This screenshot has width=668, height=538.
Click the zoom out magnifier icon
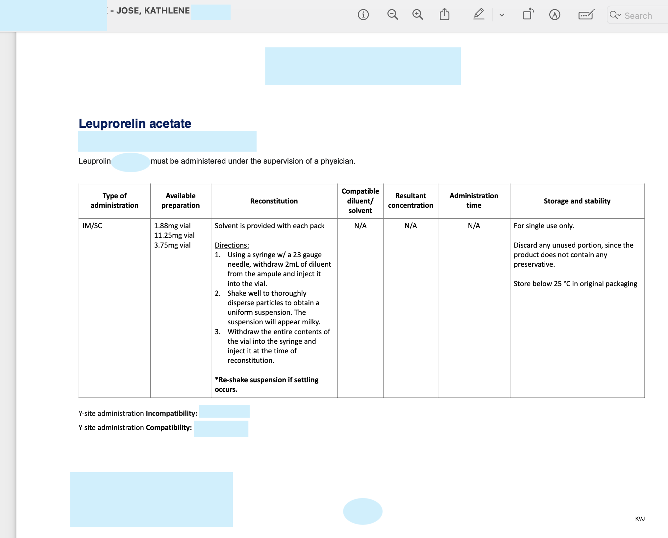pyautogui.click(x=392, y=15)
